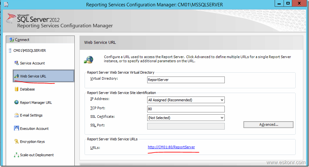The image size is (309, 167).
Task: Click the Virtual Directory input field
Action: (186, 80)
